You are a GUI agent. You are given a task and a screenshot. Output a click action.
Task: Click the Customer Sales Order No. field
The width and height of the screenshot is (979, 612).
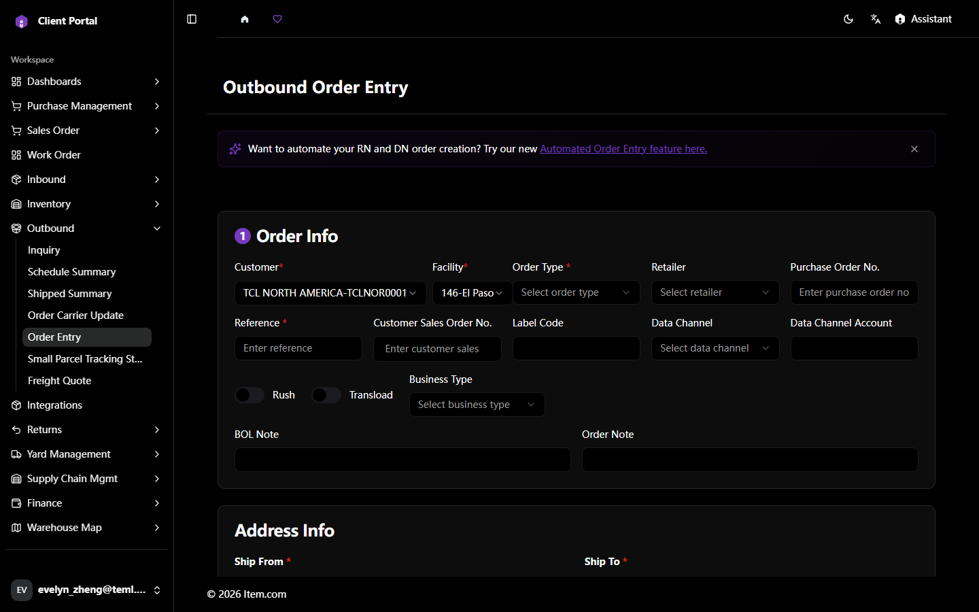(x=437, y=349)
